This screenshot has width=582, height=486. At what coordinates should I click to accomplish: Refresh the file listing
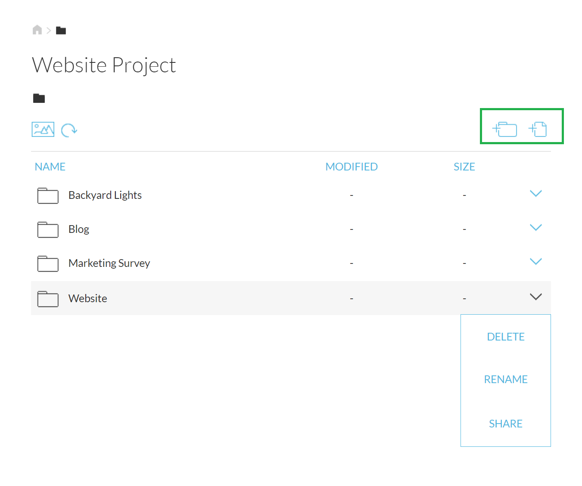point(69,130)
